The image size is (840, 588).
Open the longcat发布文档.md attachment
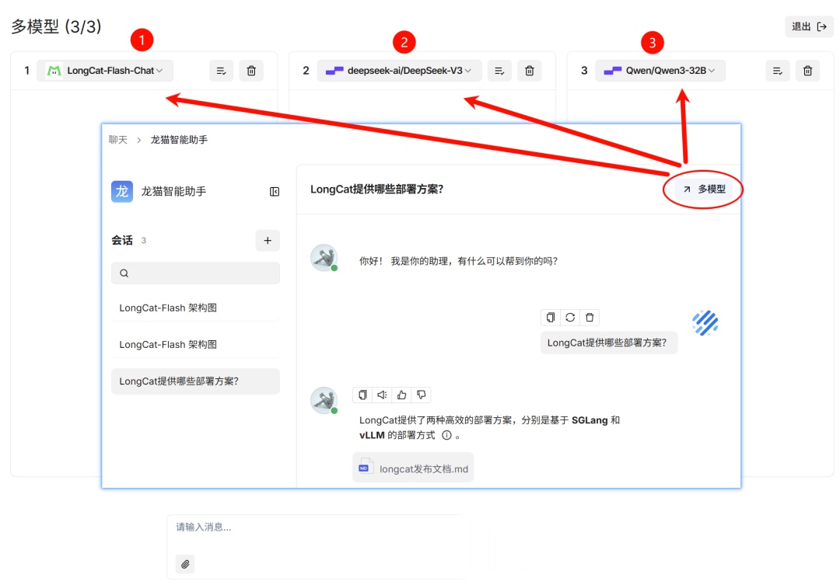point(413,468)
